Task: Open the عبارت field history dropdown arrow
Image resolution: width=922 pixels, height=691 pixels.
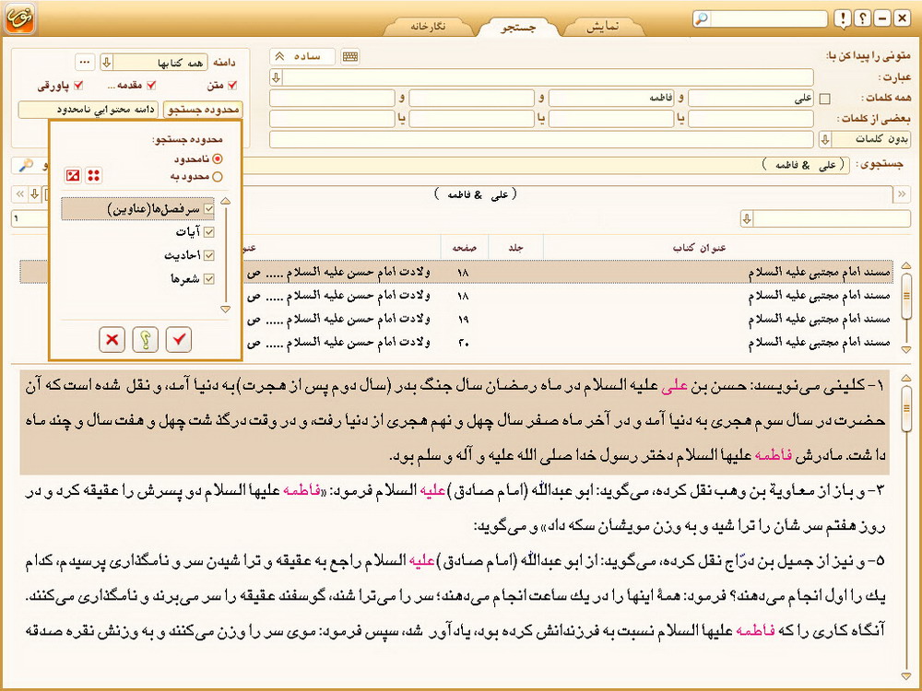Action: [277, 77]
